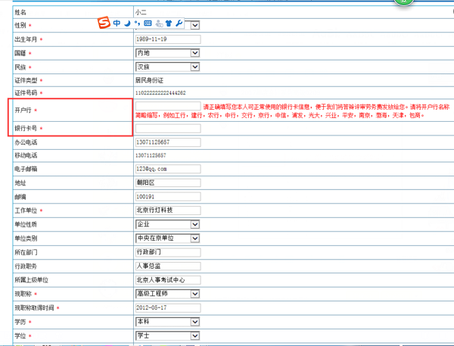The height and width of the screenshot is (346, 454).
Task: Click the 电子邮箱 field with 123@qq.com
Action: pos(166,169)
